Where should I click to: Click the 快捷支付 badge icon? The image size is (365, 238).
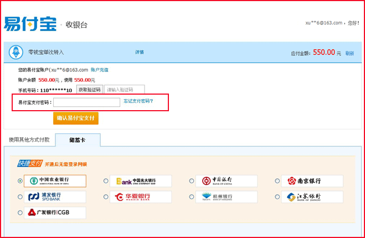(x=30, y=163)
